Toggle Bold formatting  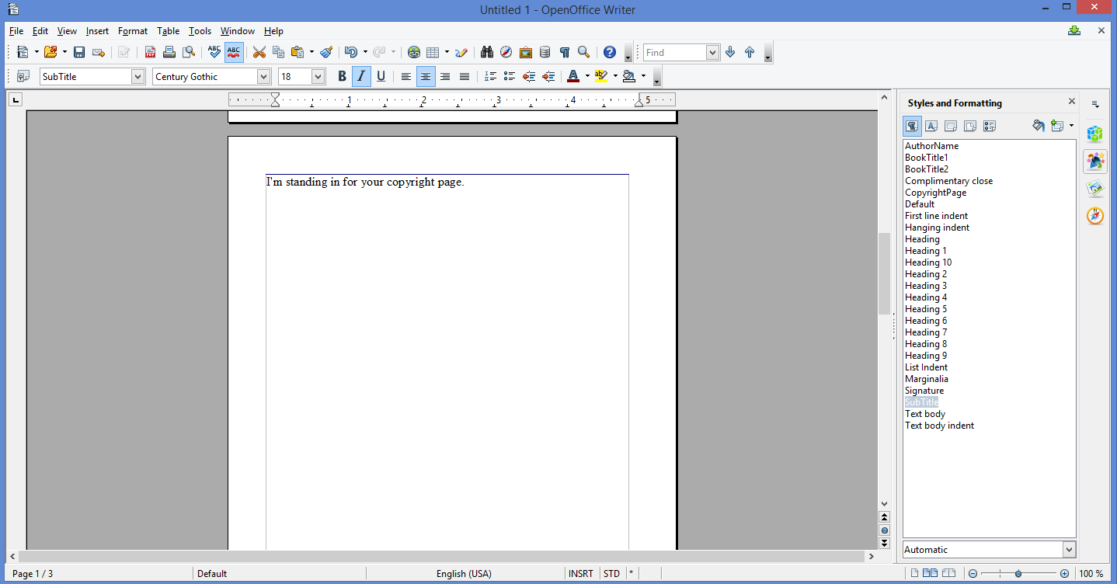342,76
